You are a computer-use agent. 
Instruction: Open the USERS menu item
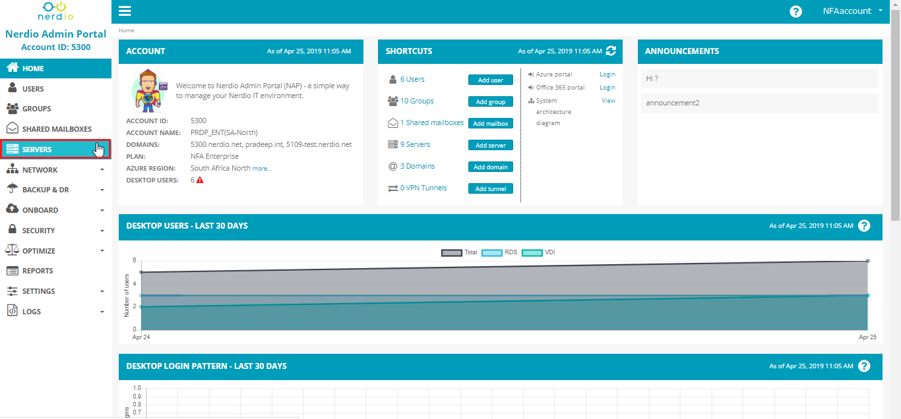point(55,88)
